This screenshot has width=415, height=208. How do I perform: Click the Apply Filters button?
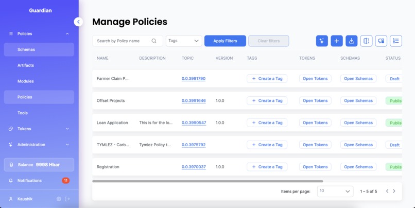[225, 41]
